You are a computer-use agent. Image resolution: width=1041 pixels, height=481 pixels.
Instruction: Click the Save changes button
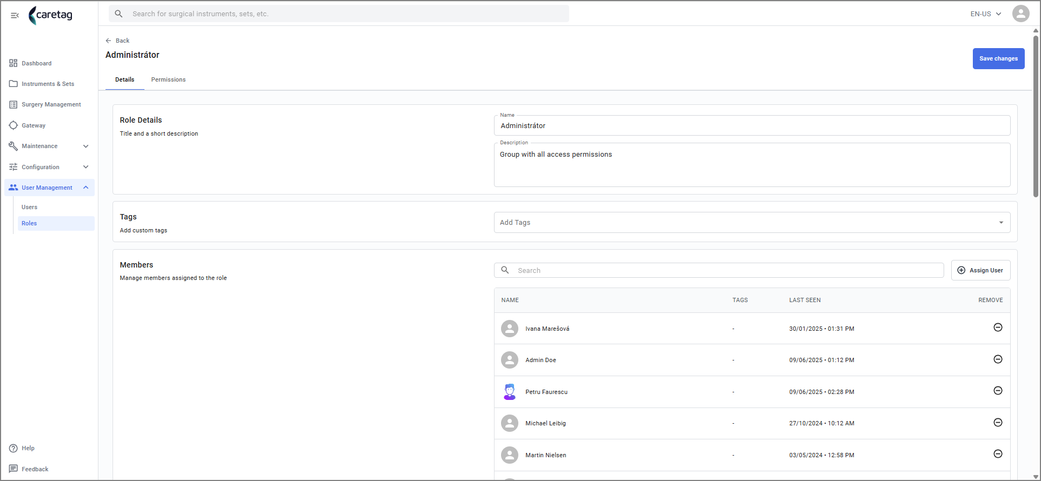click(x=998, y=58)
